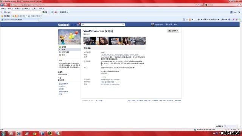Click the Facebook home link in the header
The image size is (242, 136).
click(x=175, y=25)
